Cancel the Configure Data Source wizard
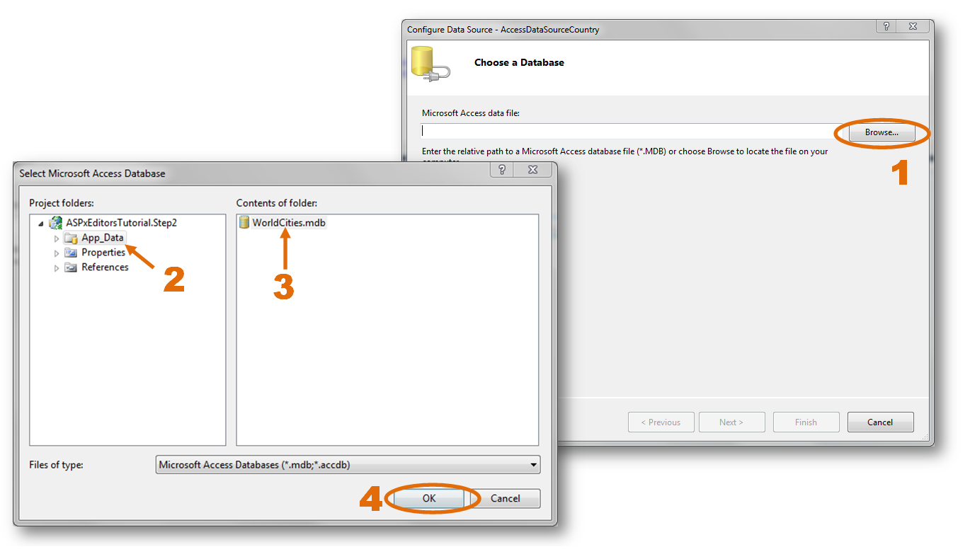 [x=880, y=422]
